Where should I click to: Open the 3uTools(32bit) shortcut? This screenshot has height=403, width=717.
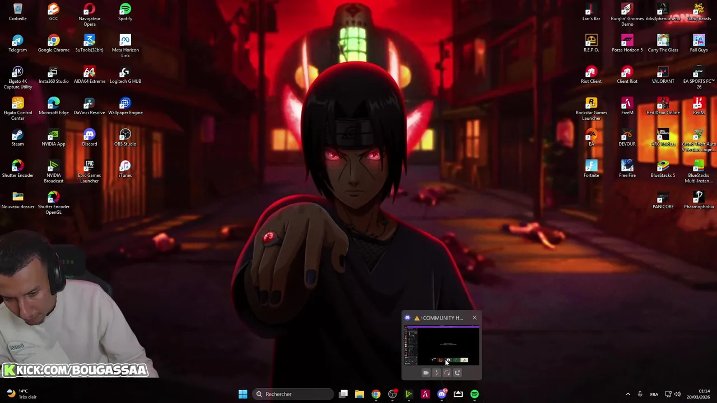coord(89,44)
